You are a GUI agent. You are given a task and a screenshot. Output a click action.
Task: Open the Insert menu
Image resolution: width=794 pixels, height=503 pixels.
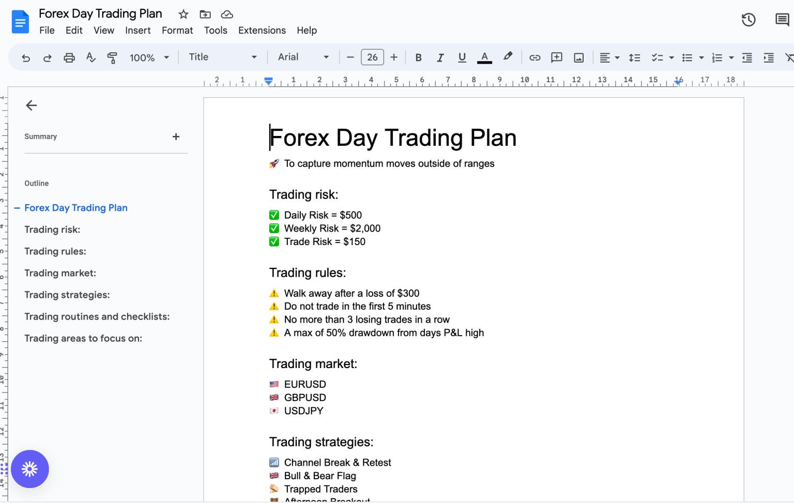pos(138,31)
